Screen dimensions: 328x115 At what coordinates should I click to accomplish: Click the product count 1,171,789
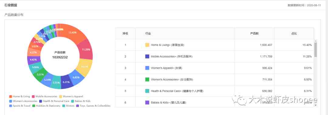pyautogui.click(x=266, y=57)
